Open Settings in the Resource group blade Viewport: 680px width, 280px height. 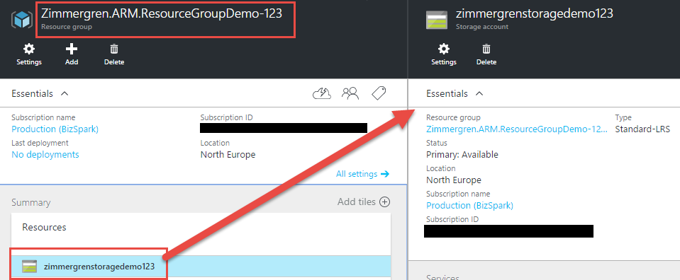tap(29, 54)
